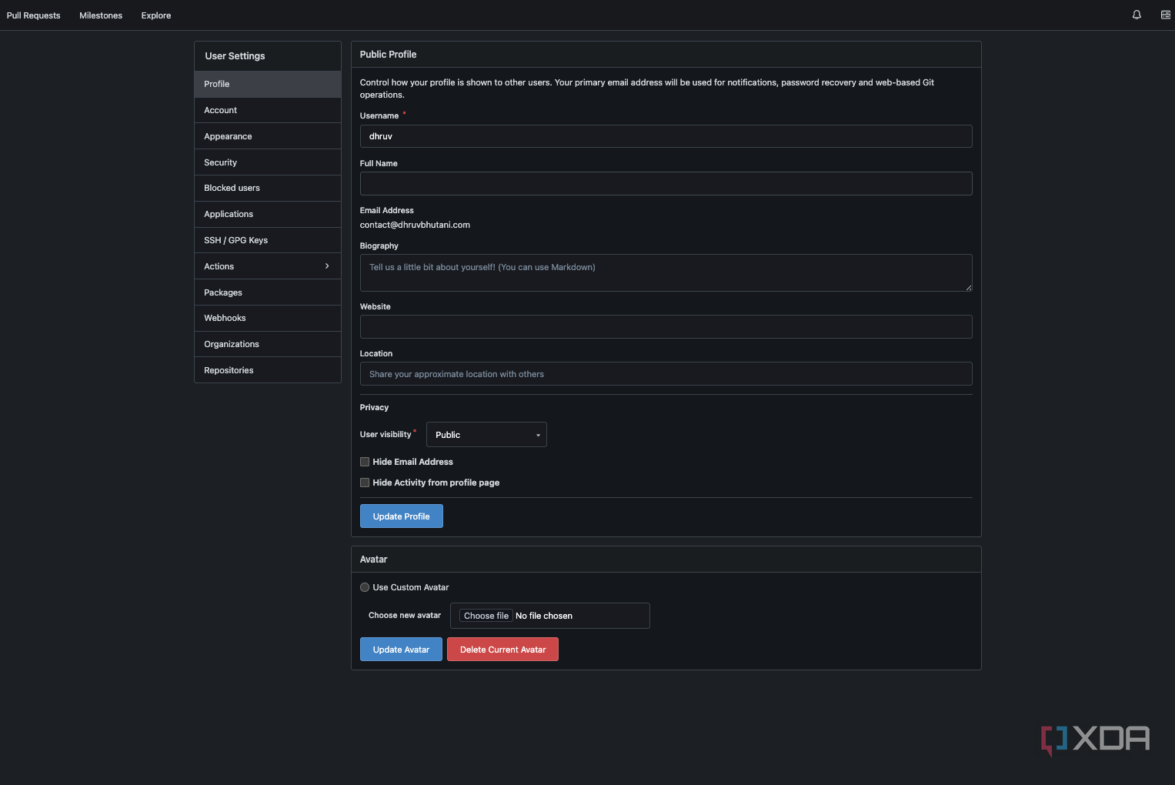Select Profile in User Settings sidebar
Viewport: 1175px width, 785px height.
268,84
